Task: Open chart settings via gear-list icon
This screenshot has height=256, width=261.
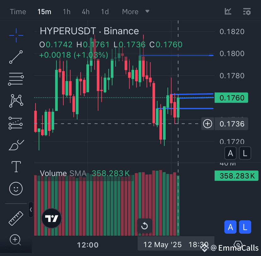Action: (x=247, y=11)
